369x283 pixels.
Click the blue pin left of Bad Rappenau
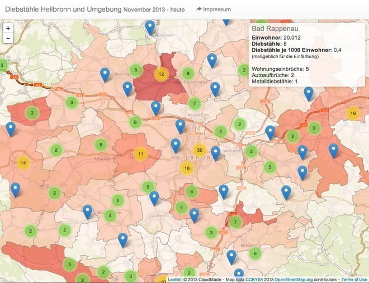pyautogui.click(x=105, y=75)
